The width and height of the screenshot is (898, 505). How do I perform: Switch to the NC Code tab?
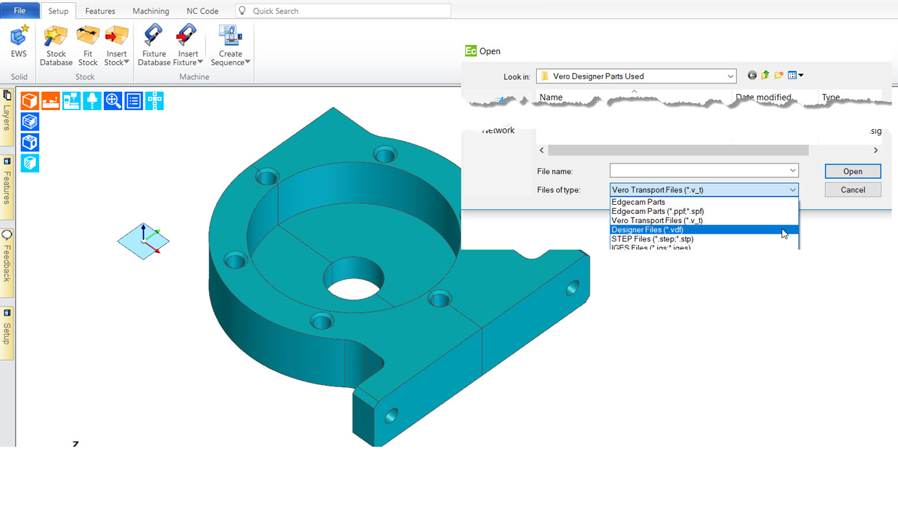[201, 11]
